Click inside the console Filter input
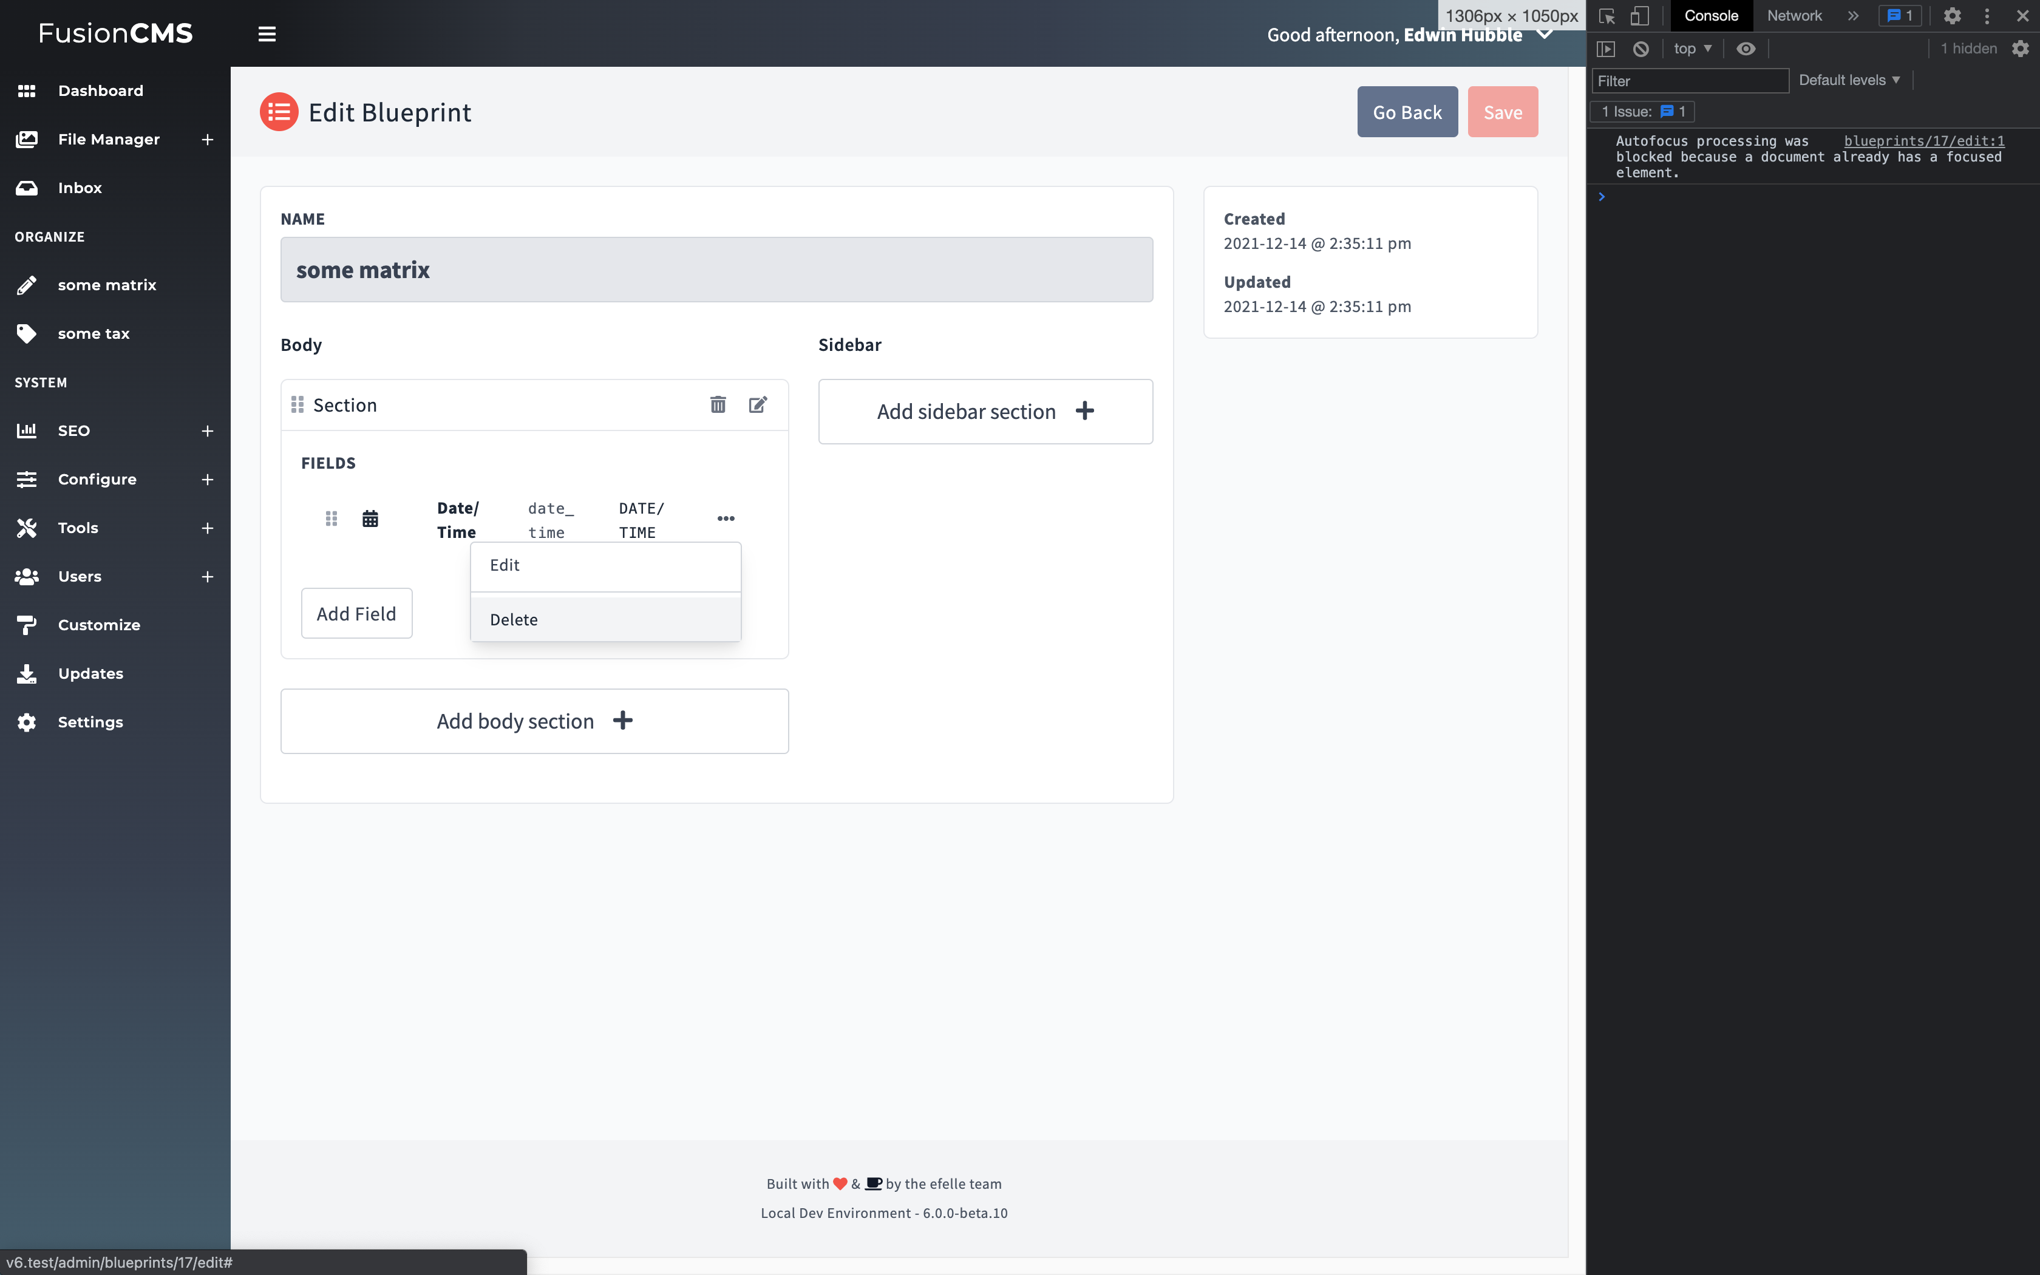The image size is (2040, 1275). (x=1690, y=80)
